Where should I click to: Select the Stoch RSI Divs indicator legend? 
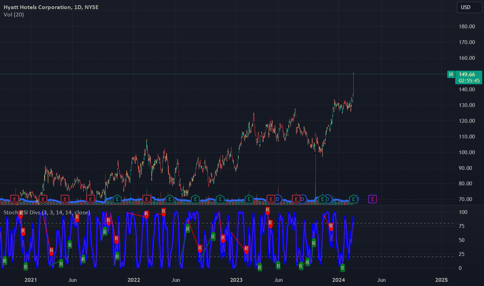click(47, 212)
